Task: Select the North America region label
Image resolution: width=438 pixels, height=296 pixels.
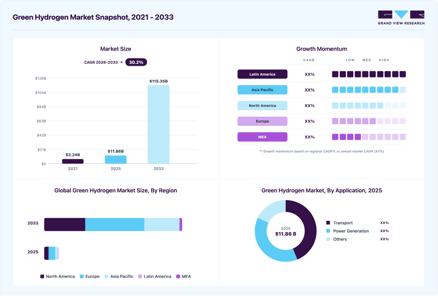Action: point(262,106)
